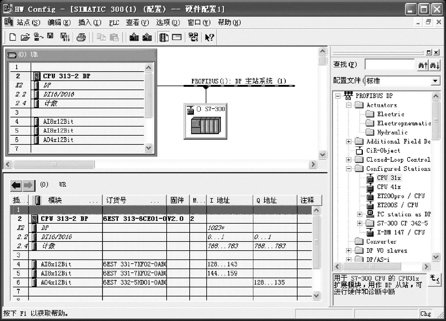
Task: Select the Electric folder
Action: tap(391, 114)
